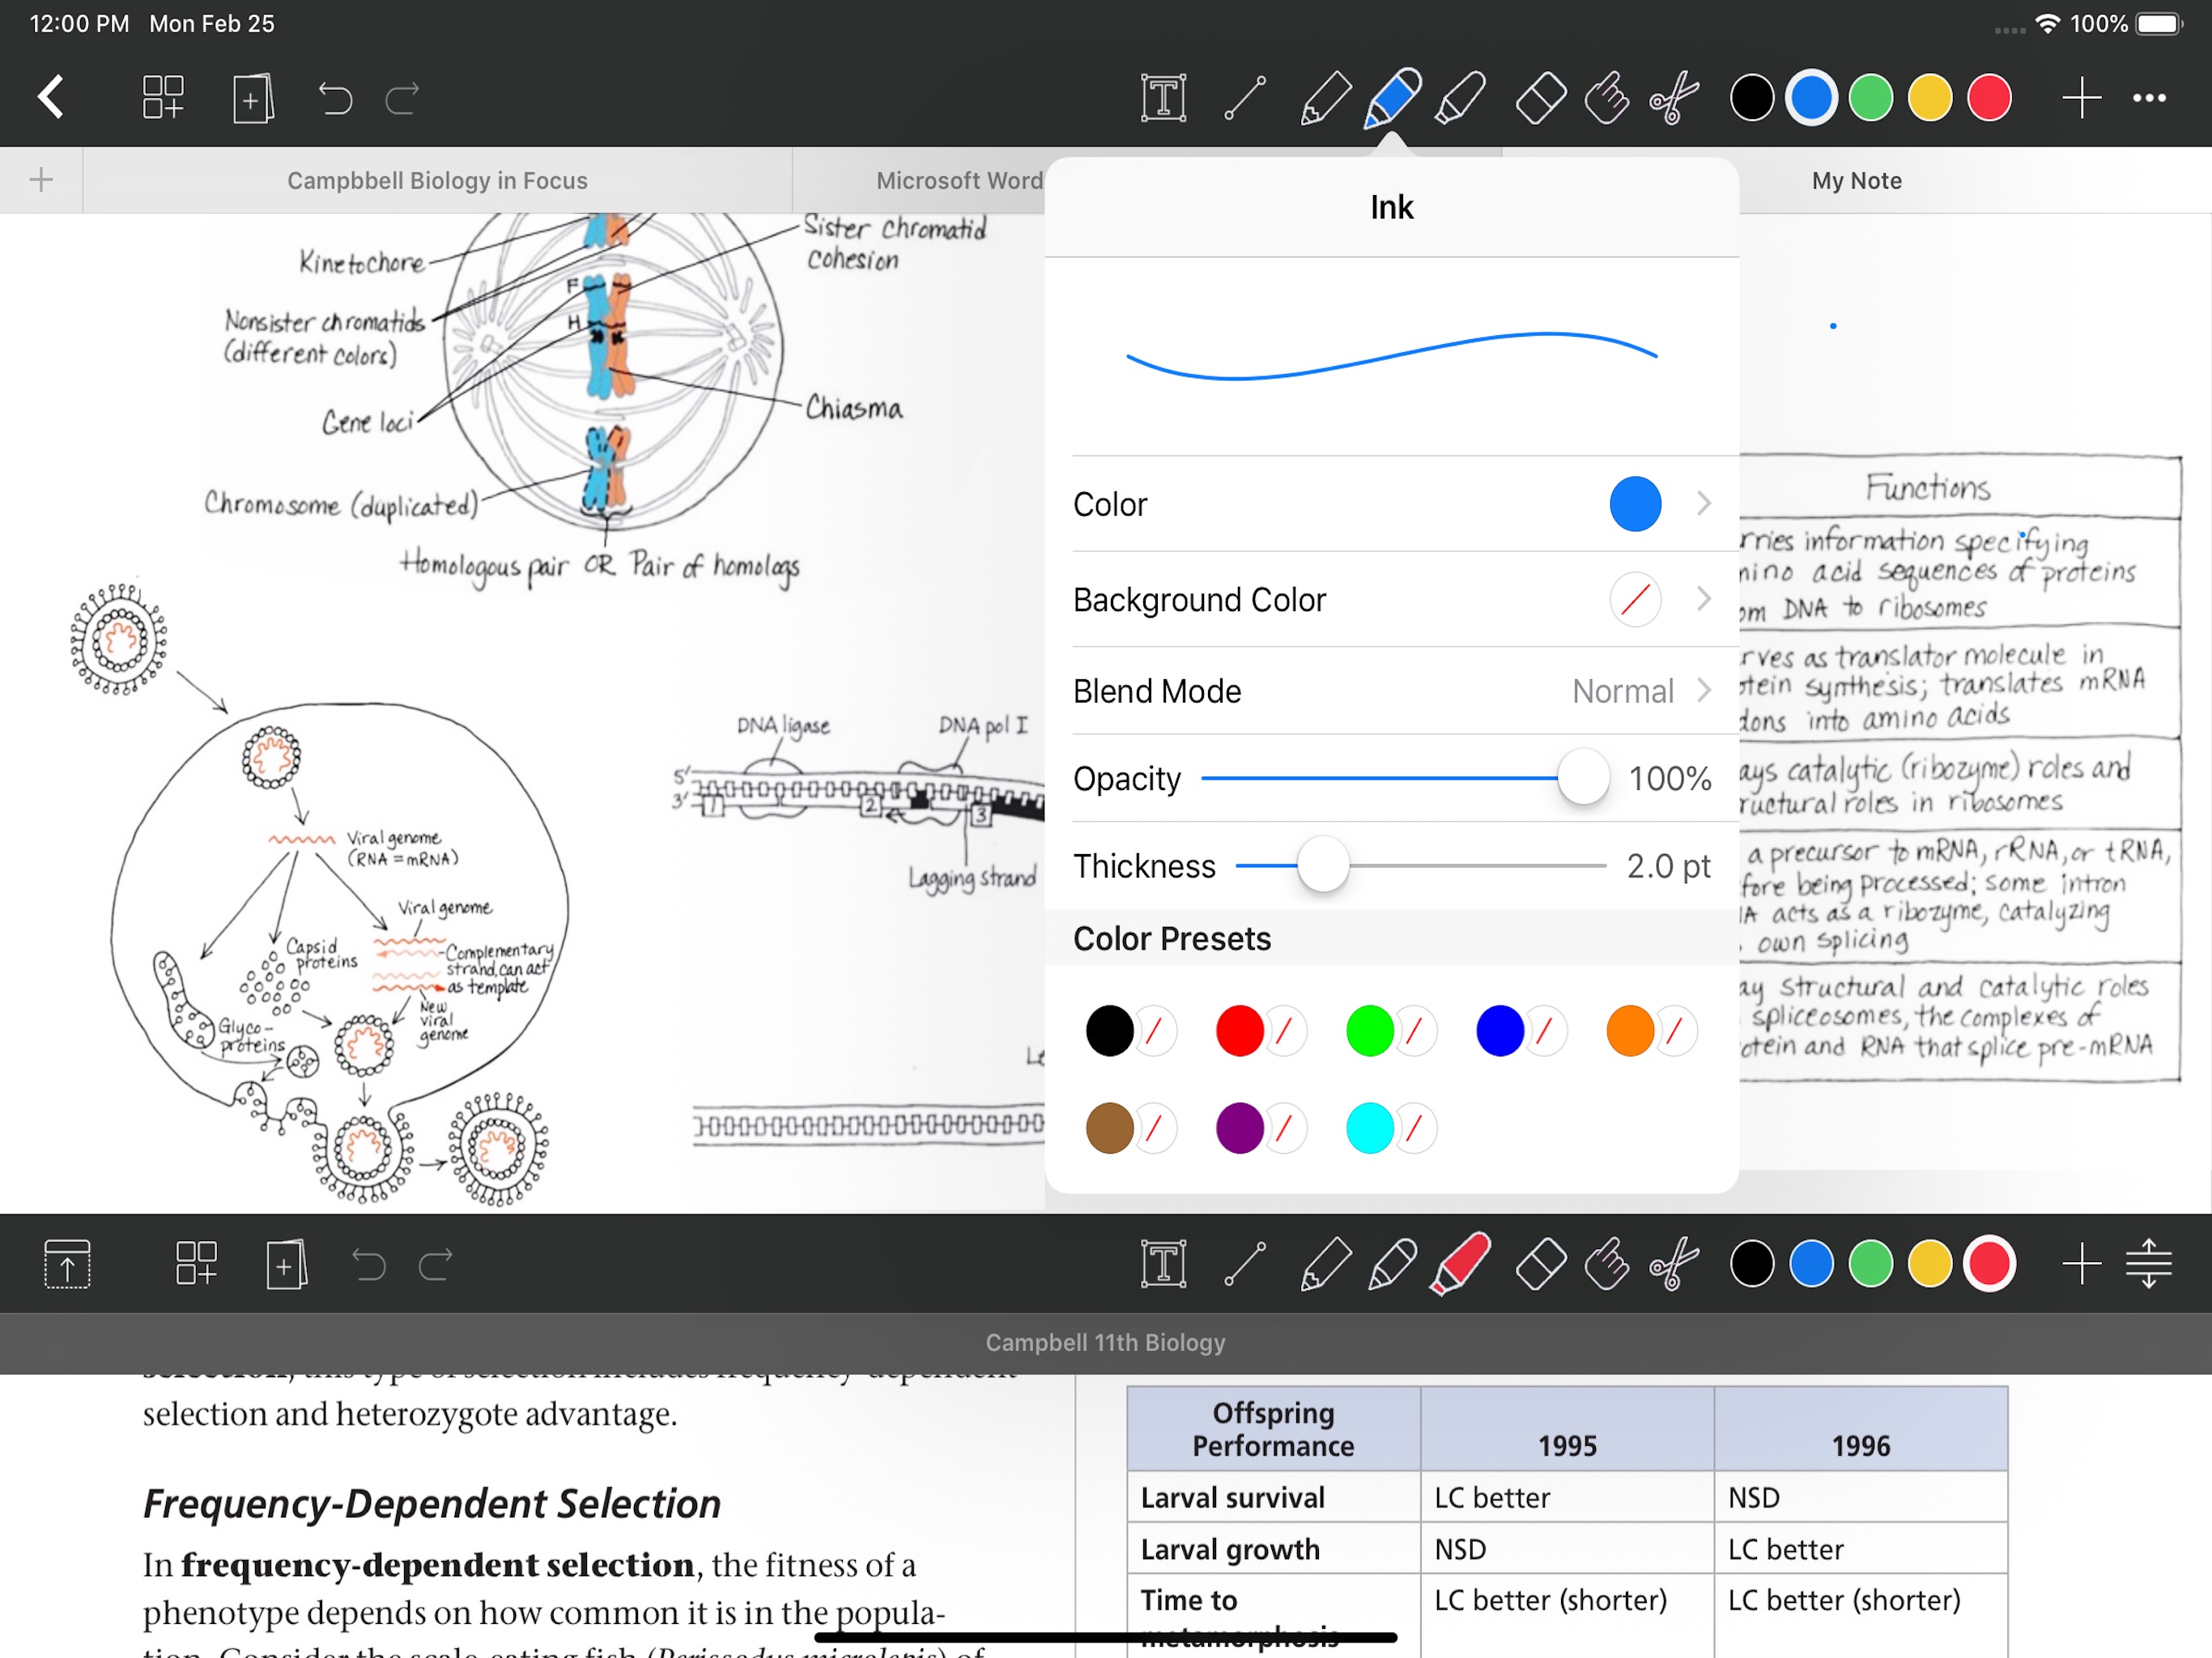The width and height of the screenshot is (2212, 1658).
Task: Adjust the Opacity slider handle
Action: (x=1583, y=777)
